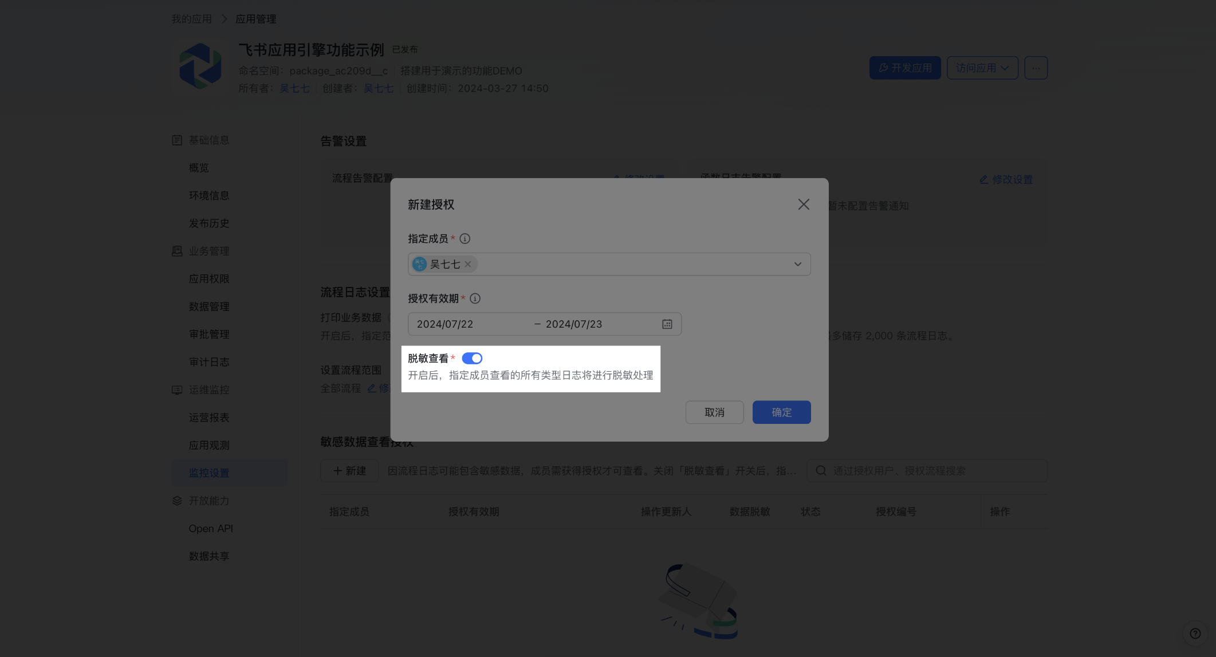This screenshot has width=1216, height=657.
Task: Open 数据管理 in the sidebar
Action: (209, 307)
